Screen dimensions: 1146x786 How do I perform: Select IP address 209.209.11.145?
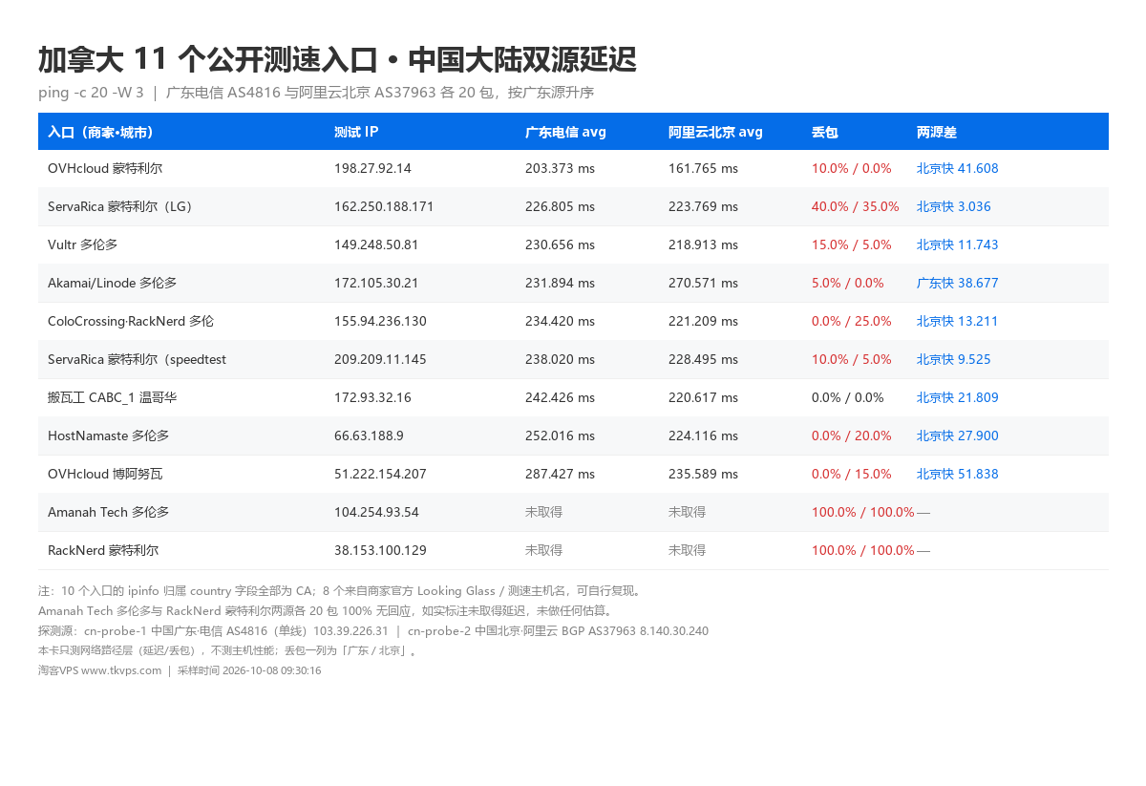380,359
